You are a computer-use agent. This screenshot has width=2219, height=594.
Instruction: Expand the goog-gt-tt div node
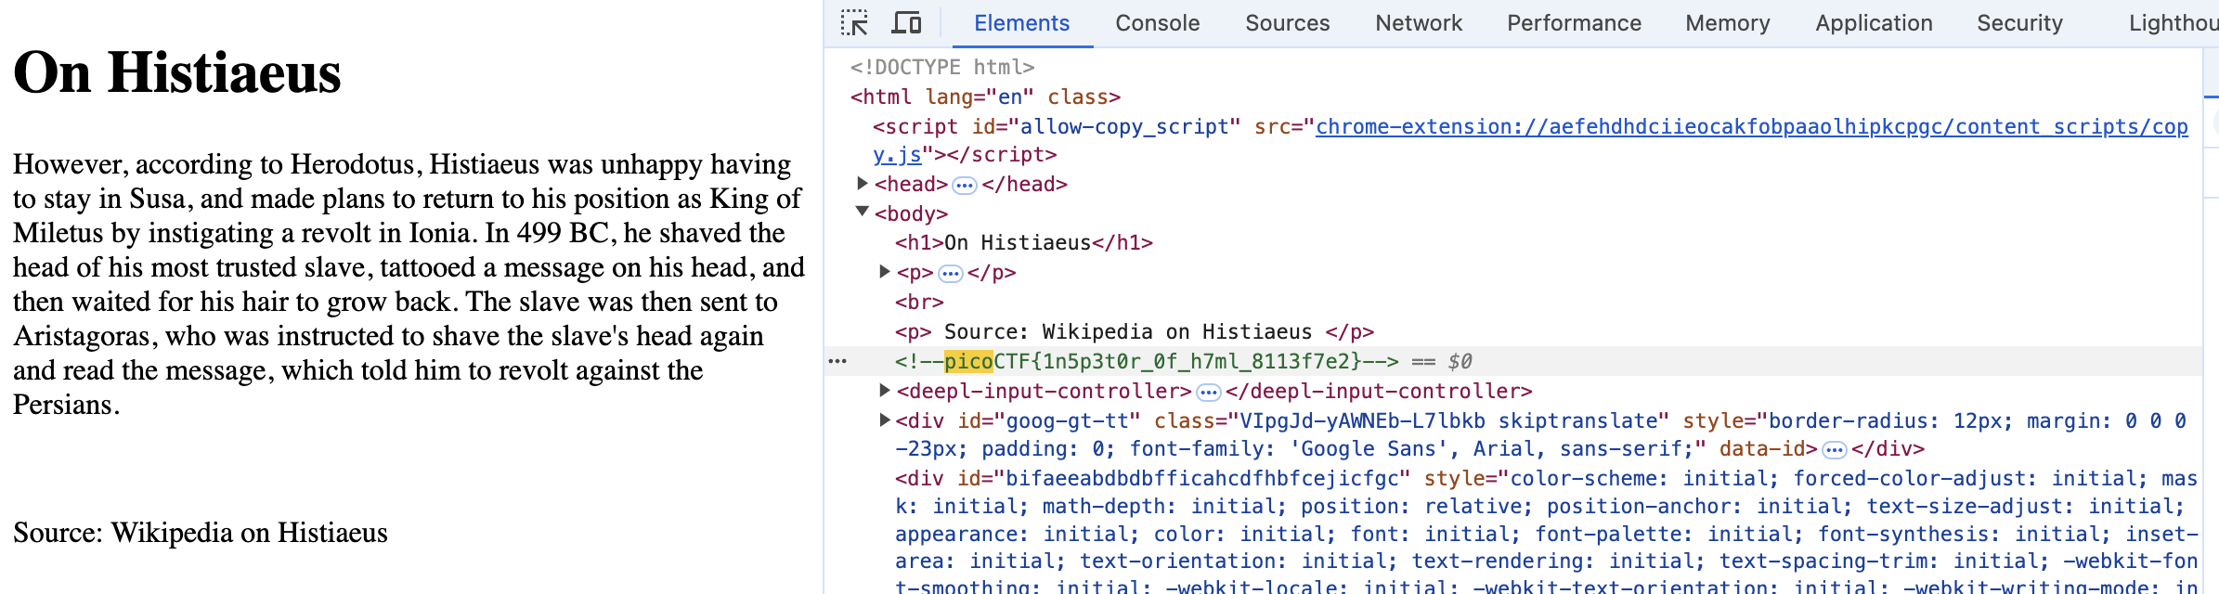(x=885, y=420)
